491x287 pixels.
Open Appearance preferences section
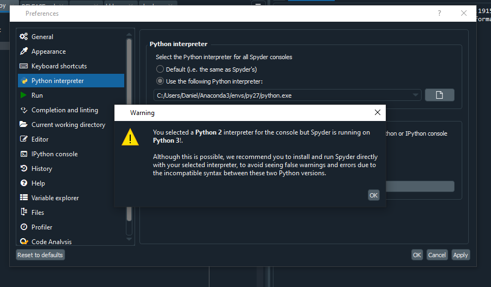coord(71,52)
